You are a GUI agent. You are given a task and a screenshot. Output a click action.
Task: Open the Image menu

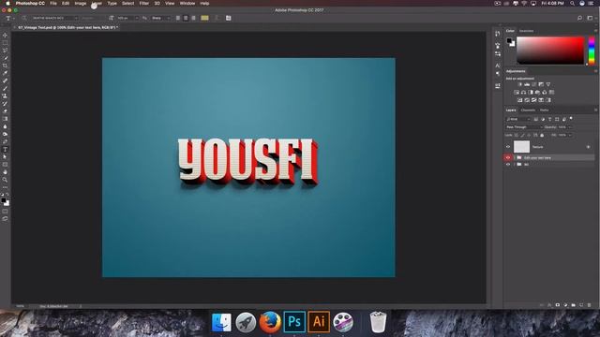[81, 3]
